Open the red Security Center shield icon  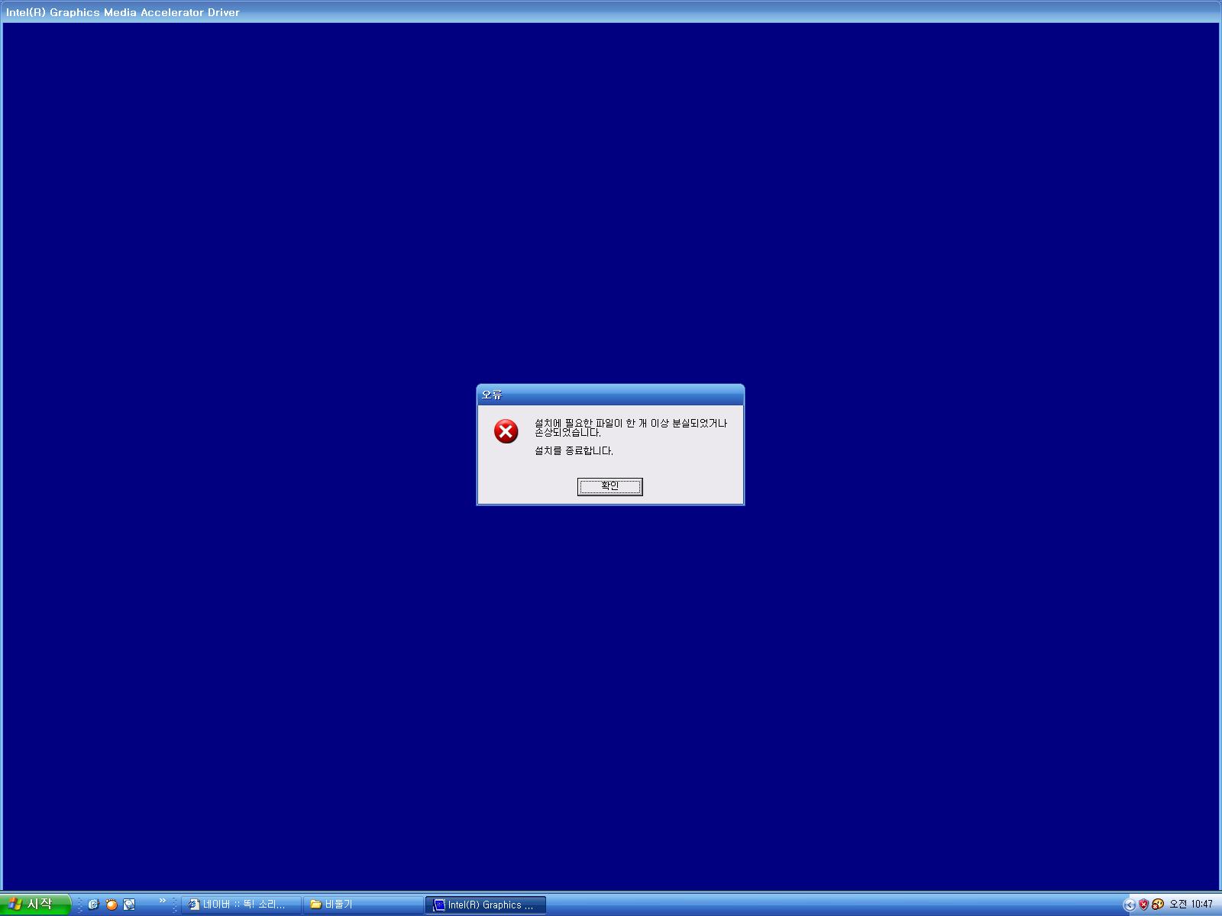[x=1143, y=905]
